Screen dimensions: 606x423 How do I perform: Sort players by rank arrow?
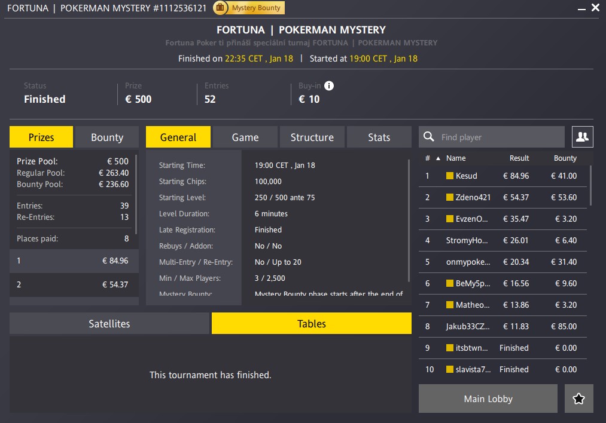pos(438,158)
